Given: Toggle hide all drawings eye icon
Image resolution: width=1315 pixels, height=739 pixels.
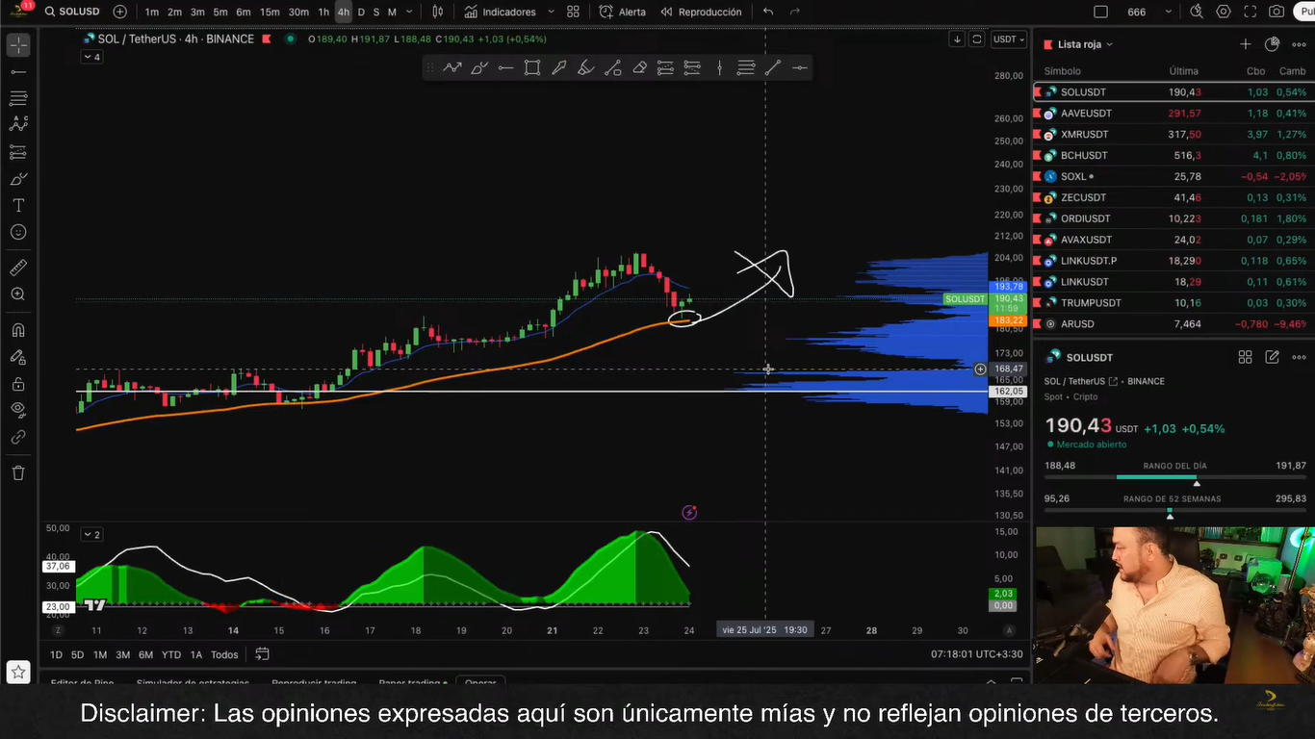Looking at the screenshot, I should click(x=18, y=410).
